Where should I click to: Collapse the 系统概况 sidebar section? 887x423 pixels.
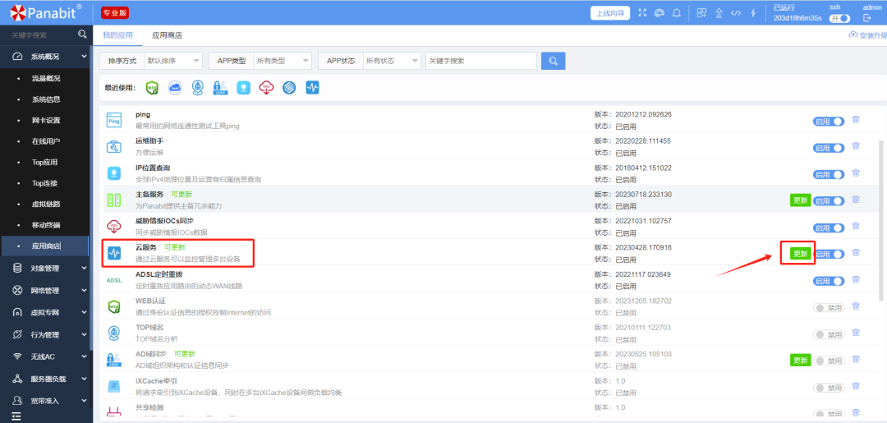(x=45, y=57)
